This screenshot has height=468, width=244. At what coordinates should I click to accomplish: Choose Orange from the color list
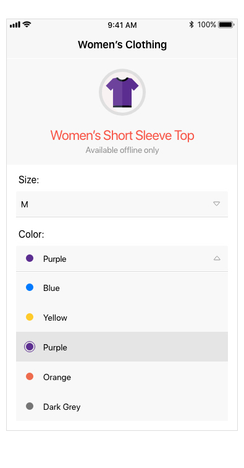point(122,376)
